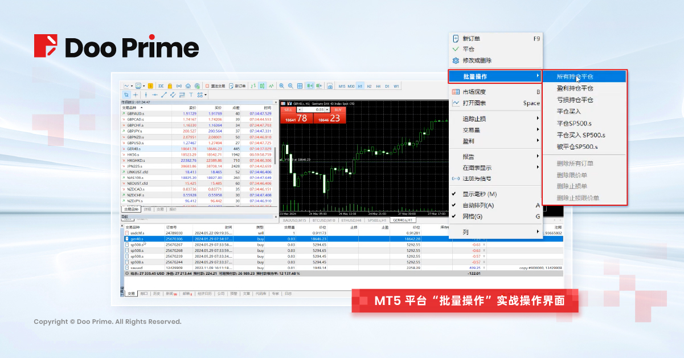Toggle the 显示毫秒 (M) checked option
Viewport: 684px width, 358px height.
coord(480,194)
